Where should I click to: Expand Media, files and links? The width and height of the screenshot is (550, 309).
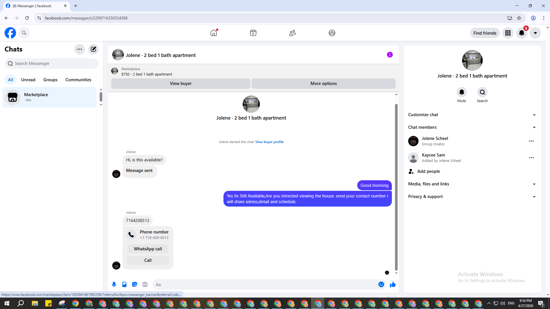[x=534, y=184]
